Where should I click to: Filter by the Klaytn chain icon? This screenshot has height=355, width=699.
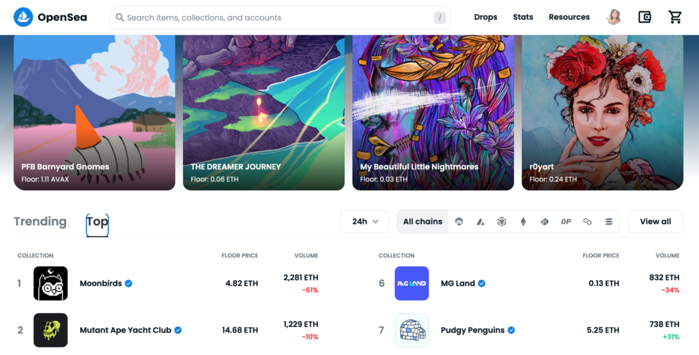[x=545, y=222]
